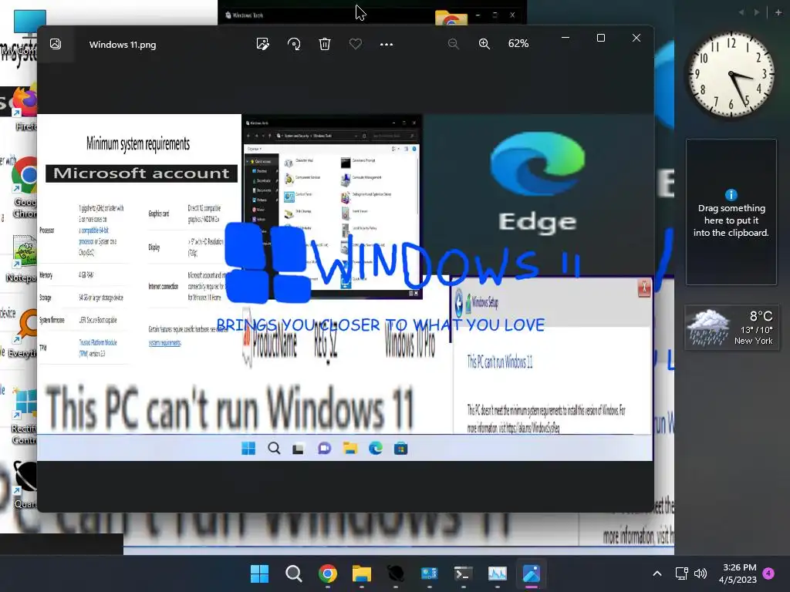Click the volume speaker tray icon
Image resolution: width=790 pixels, height=592 pixels.
701,573
